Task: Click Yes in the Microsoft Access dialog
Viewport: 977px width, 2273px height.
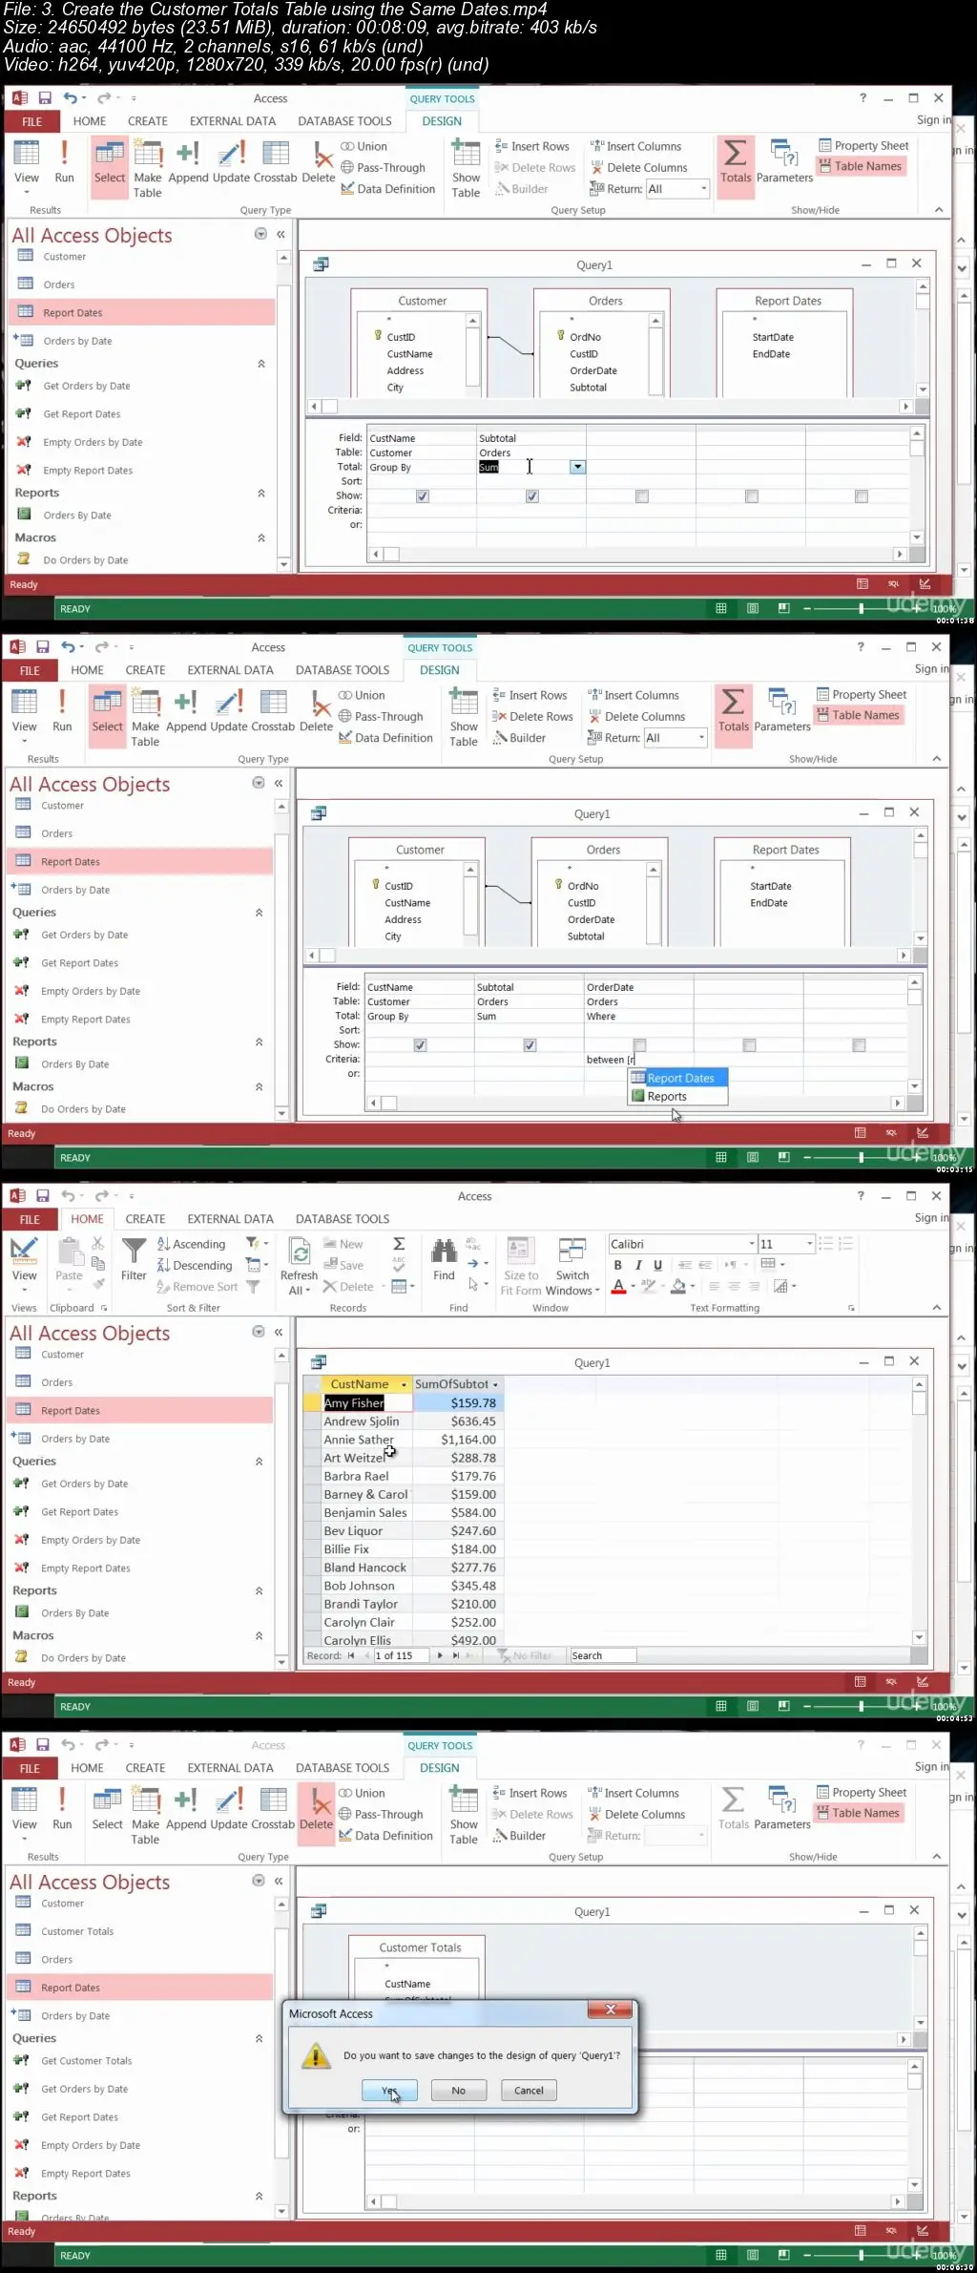Action: point(389,2090)
